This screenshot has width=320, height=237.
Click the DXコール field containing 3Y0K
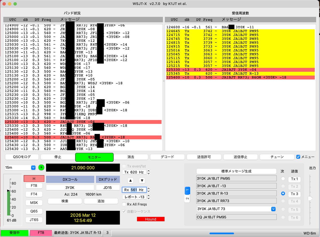pos(70,188)
